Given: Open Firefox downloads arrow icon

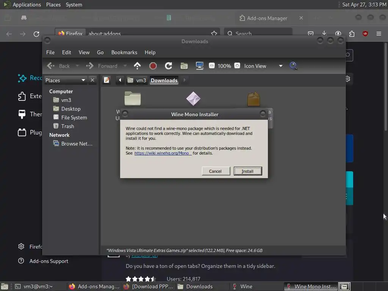Looking at the screenshot, I should click(x=324, y=34).
